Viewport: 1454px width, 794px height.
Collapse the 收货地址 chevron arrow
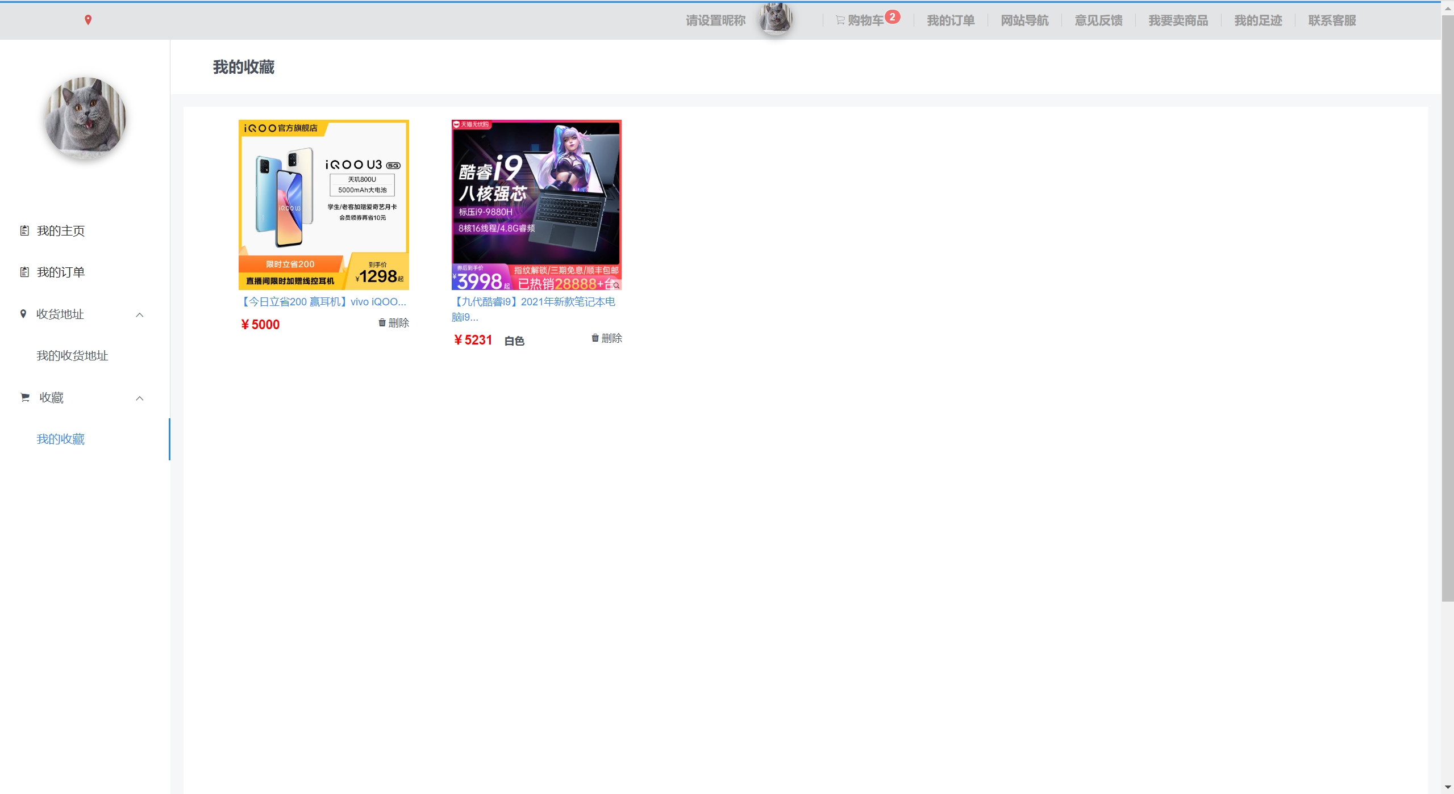(x=140, y=314)
